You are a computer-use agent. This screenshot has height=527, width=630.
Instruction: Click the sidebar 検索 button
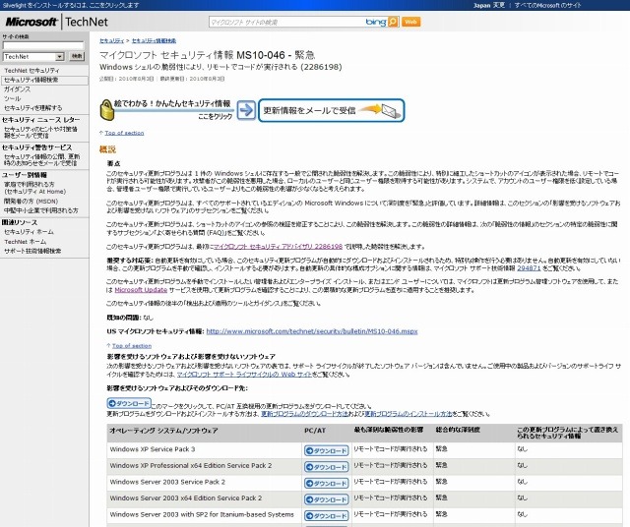pyautogui.click(x=77, y=57)
